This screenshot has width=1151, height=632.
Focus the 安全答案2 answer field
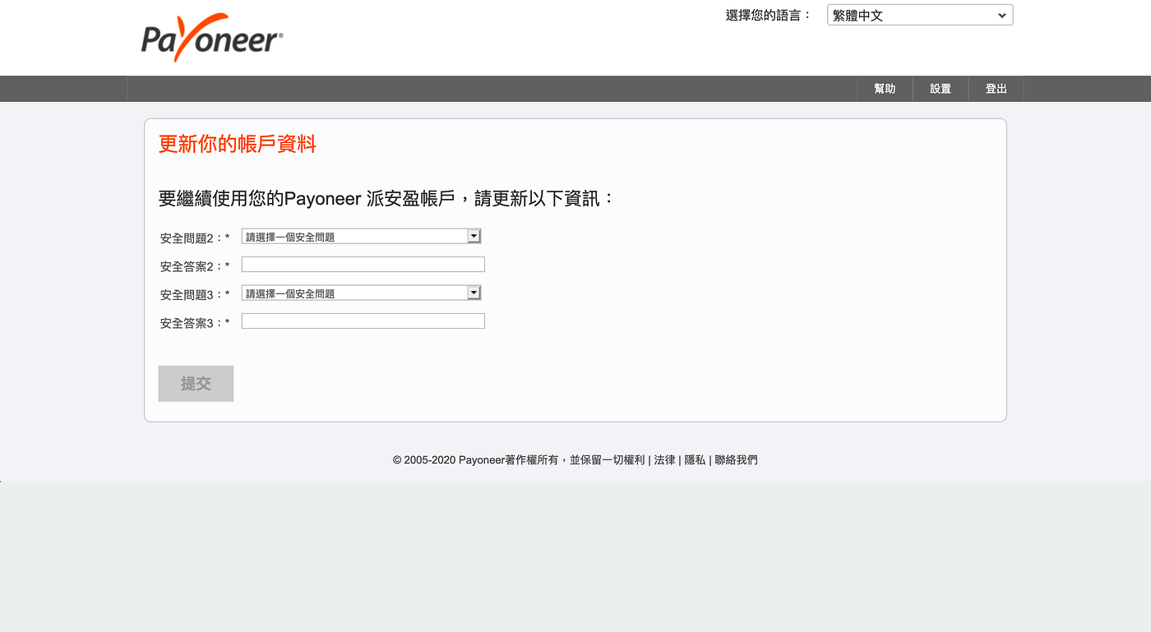click(363, 265)
